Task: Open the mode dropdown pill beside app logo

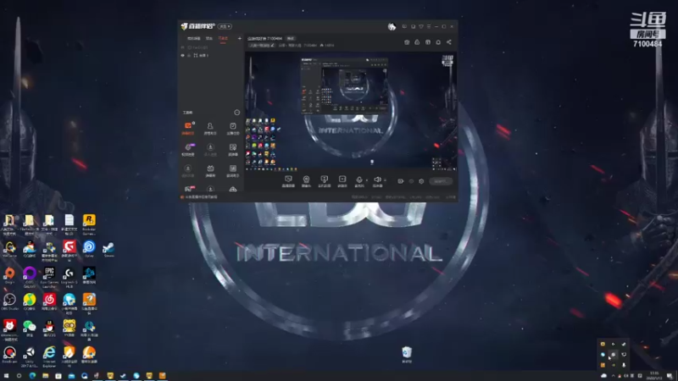Action: 225,26
